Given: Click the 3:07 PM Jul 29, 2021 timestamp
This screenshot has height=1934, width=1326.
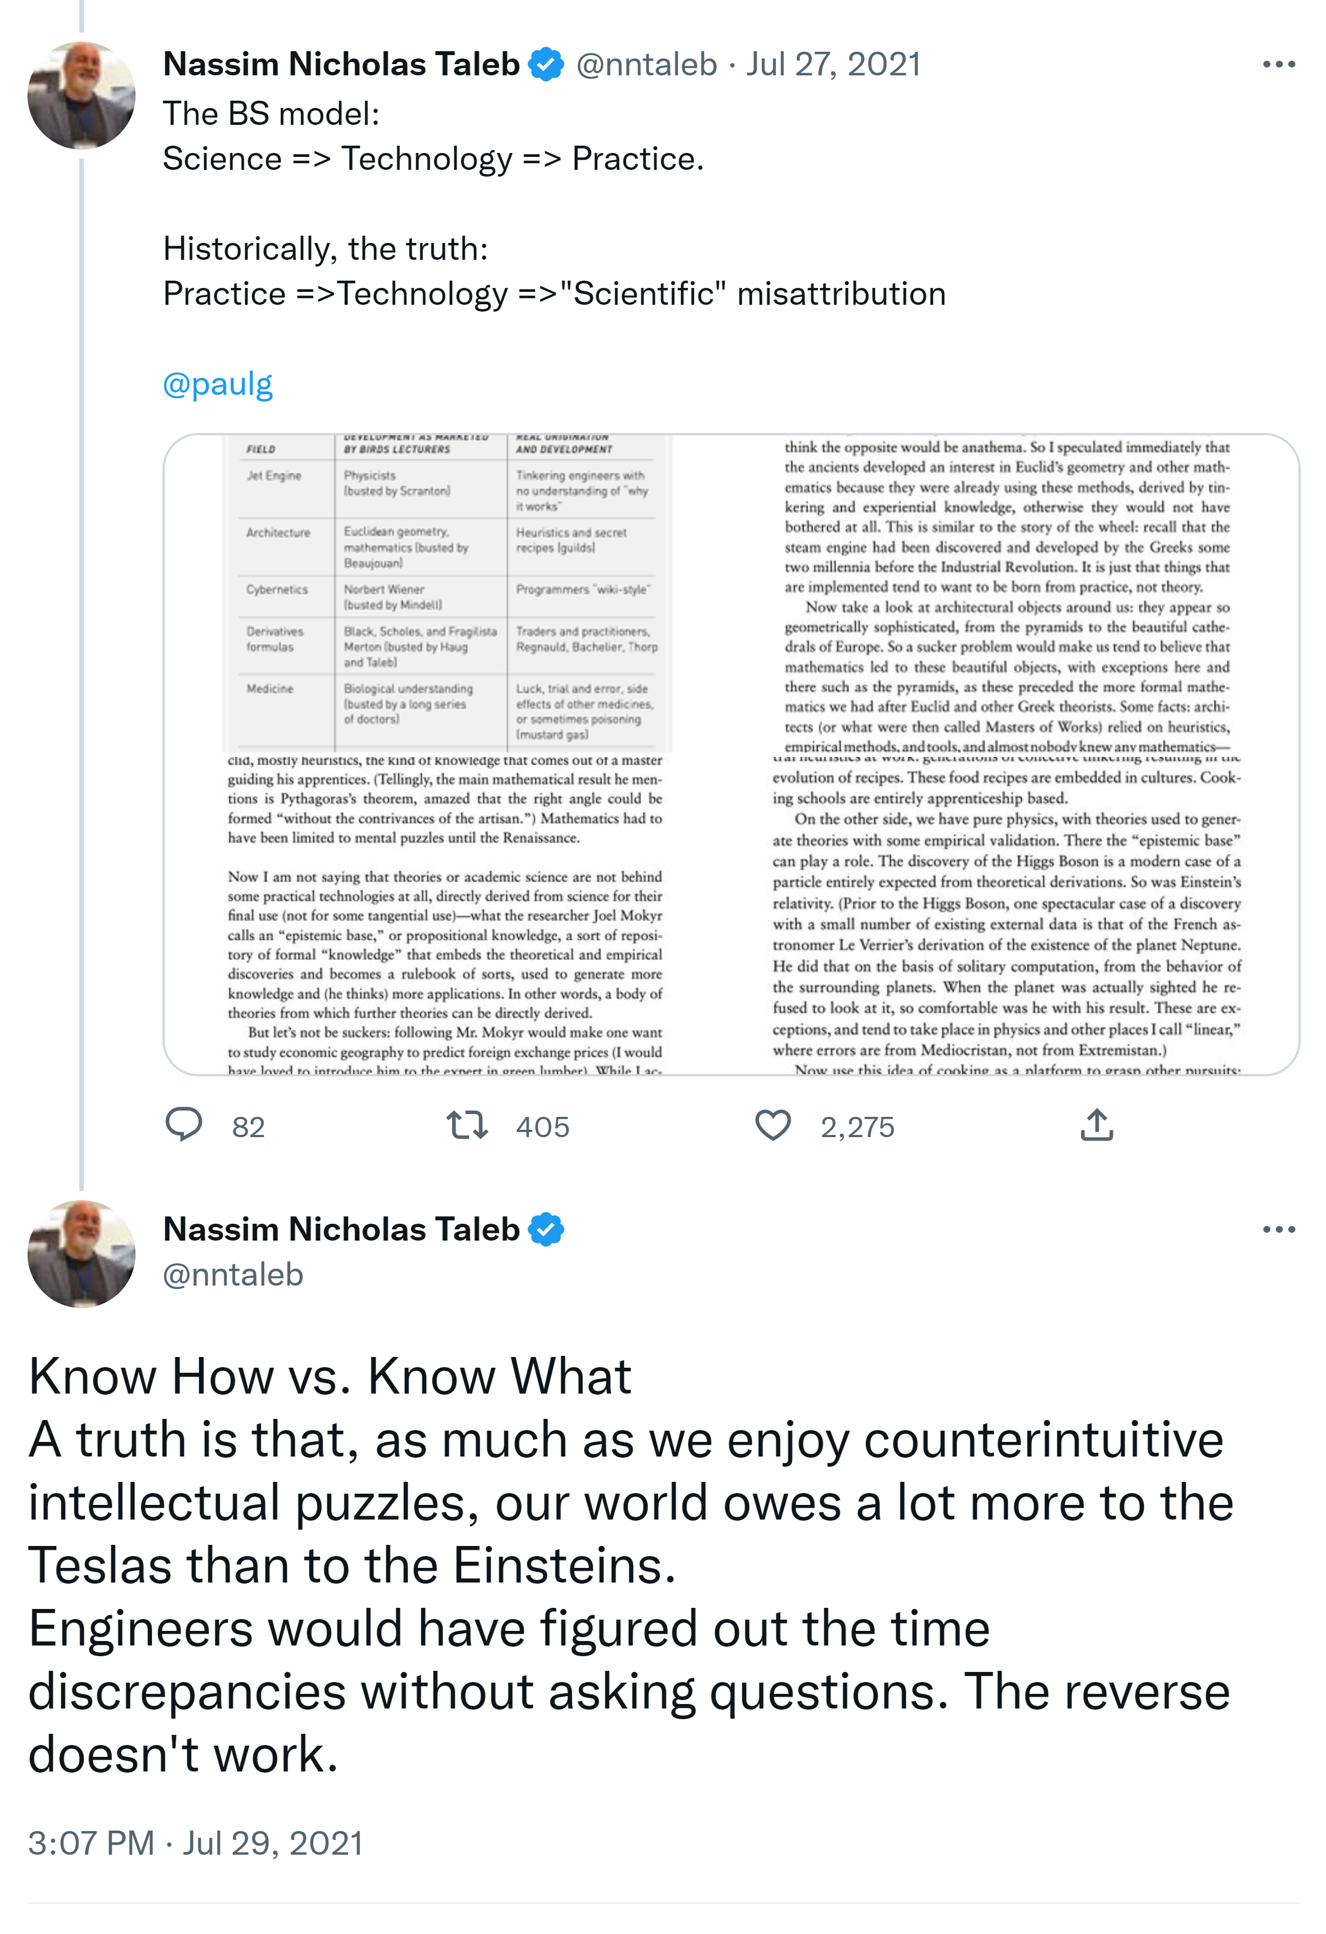Looking at the screenshot, I should click(196, 1842).
